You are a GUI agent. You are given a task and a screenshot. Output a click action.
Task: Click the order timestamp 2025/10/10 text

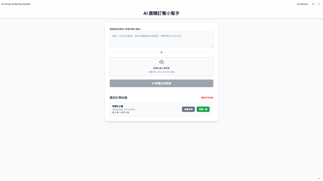coord(124,110)
